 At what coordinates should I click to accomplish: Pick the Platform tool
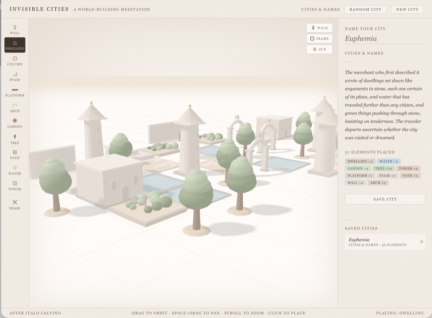tap(15, 92)
